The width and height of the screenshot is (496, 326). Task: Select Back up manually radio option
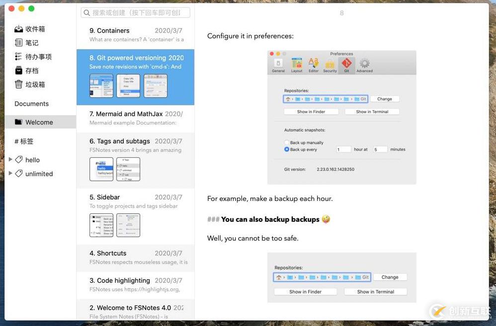click(x=287, y=142)
